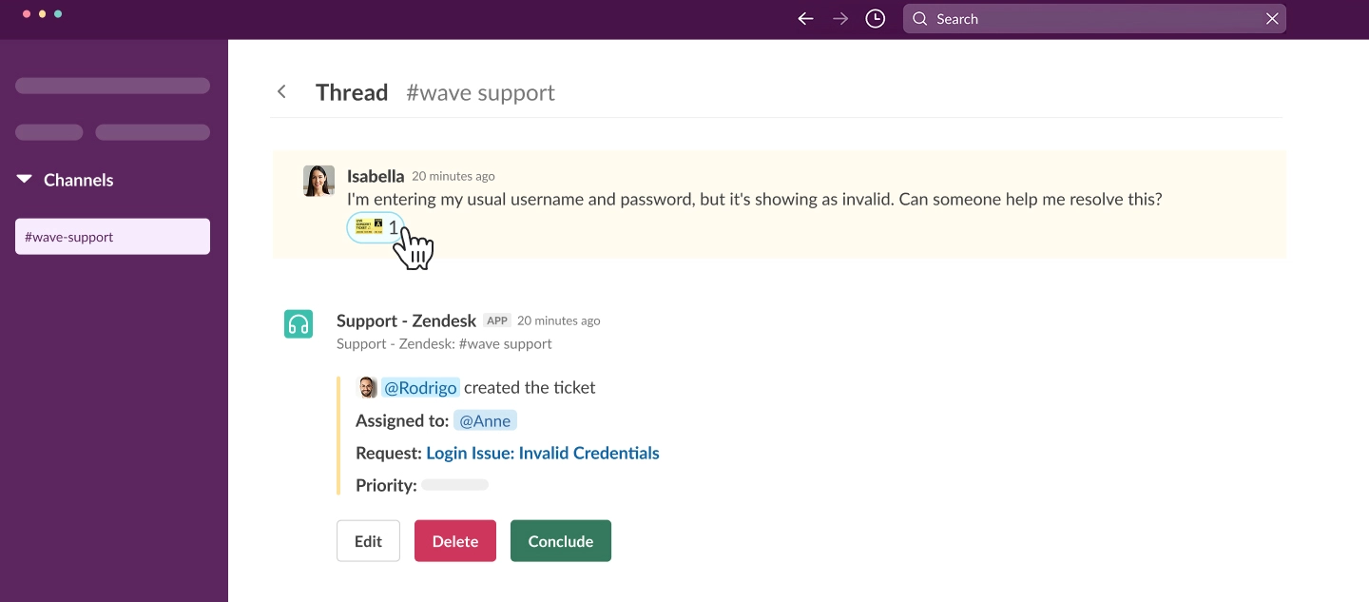Click the Zendesk headset app icon
This screenshot has width=1369, height=602.
299,323
